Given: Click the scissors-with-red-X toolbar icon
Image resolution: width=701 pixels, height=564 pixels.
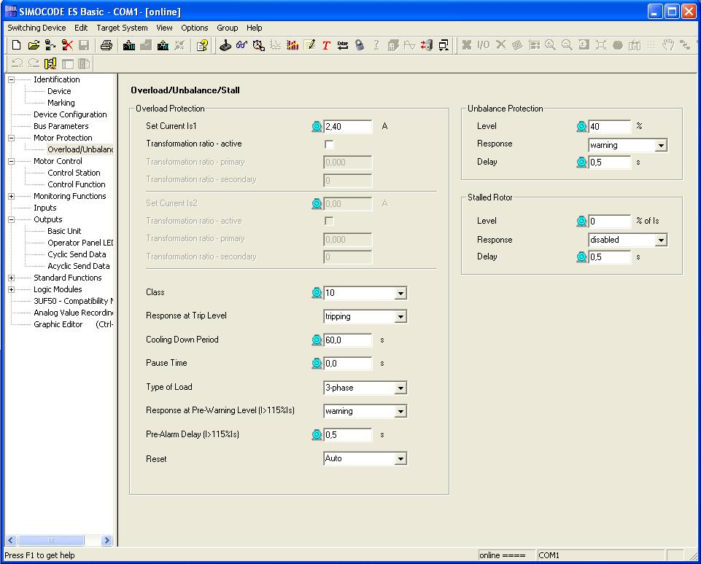Looking at the screenshot, I should tap(67, 45).
